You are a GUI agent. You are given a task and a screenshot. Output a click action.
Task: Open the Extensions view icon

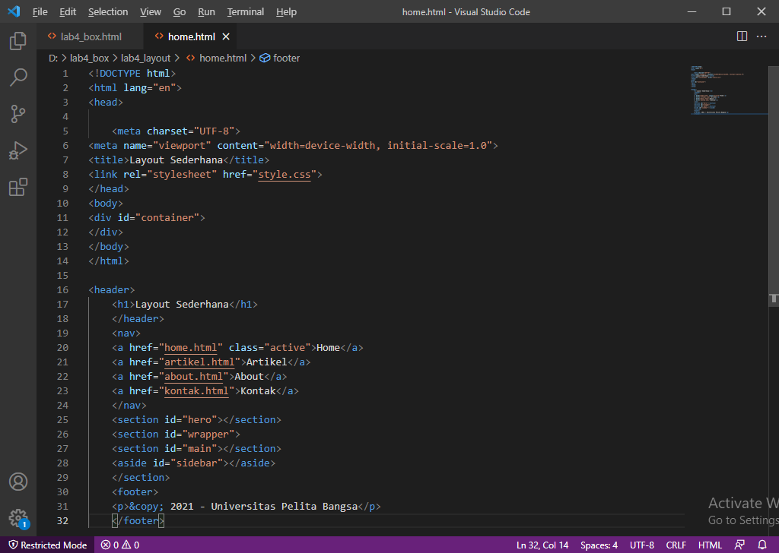18,187
